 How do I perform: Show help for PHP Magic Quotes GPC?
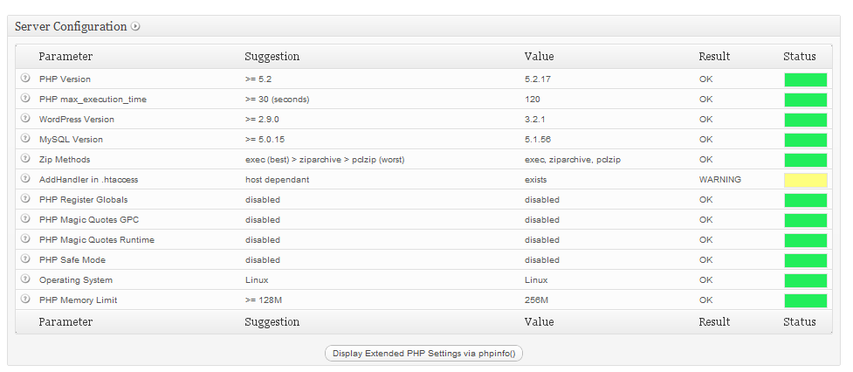tap(25, 218)
